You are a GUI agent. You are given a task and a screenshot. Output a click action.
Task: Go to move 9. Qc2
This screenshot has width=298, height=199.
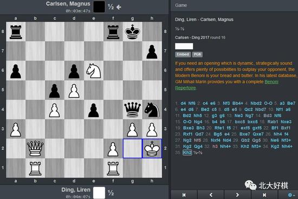point(248,110)
